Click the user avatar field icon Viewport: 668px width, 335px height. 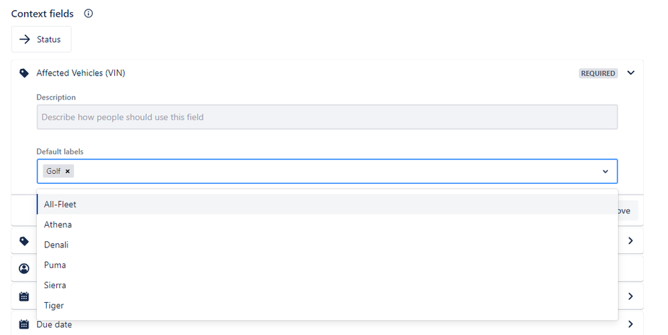(x=24, y=269)
